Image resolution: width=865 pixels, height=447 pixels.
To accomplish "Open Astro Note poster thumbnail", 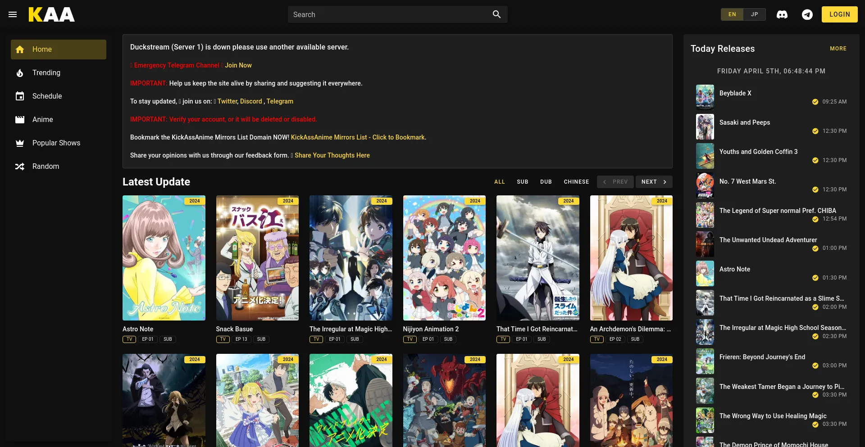I will point(164,258).
